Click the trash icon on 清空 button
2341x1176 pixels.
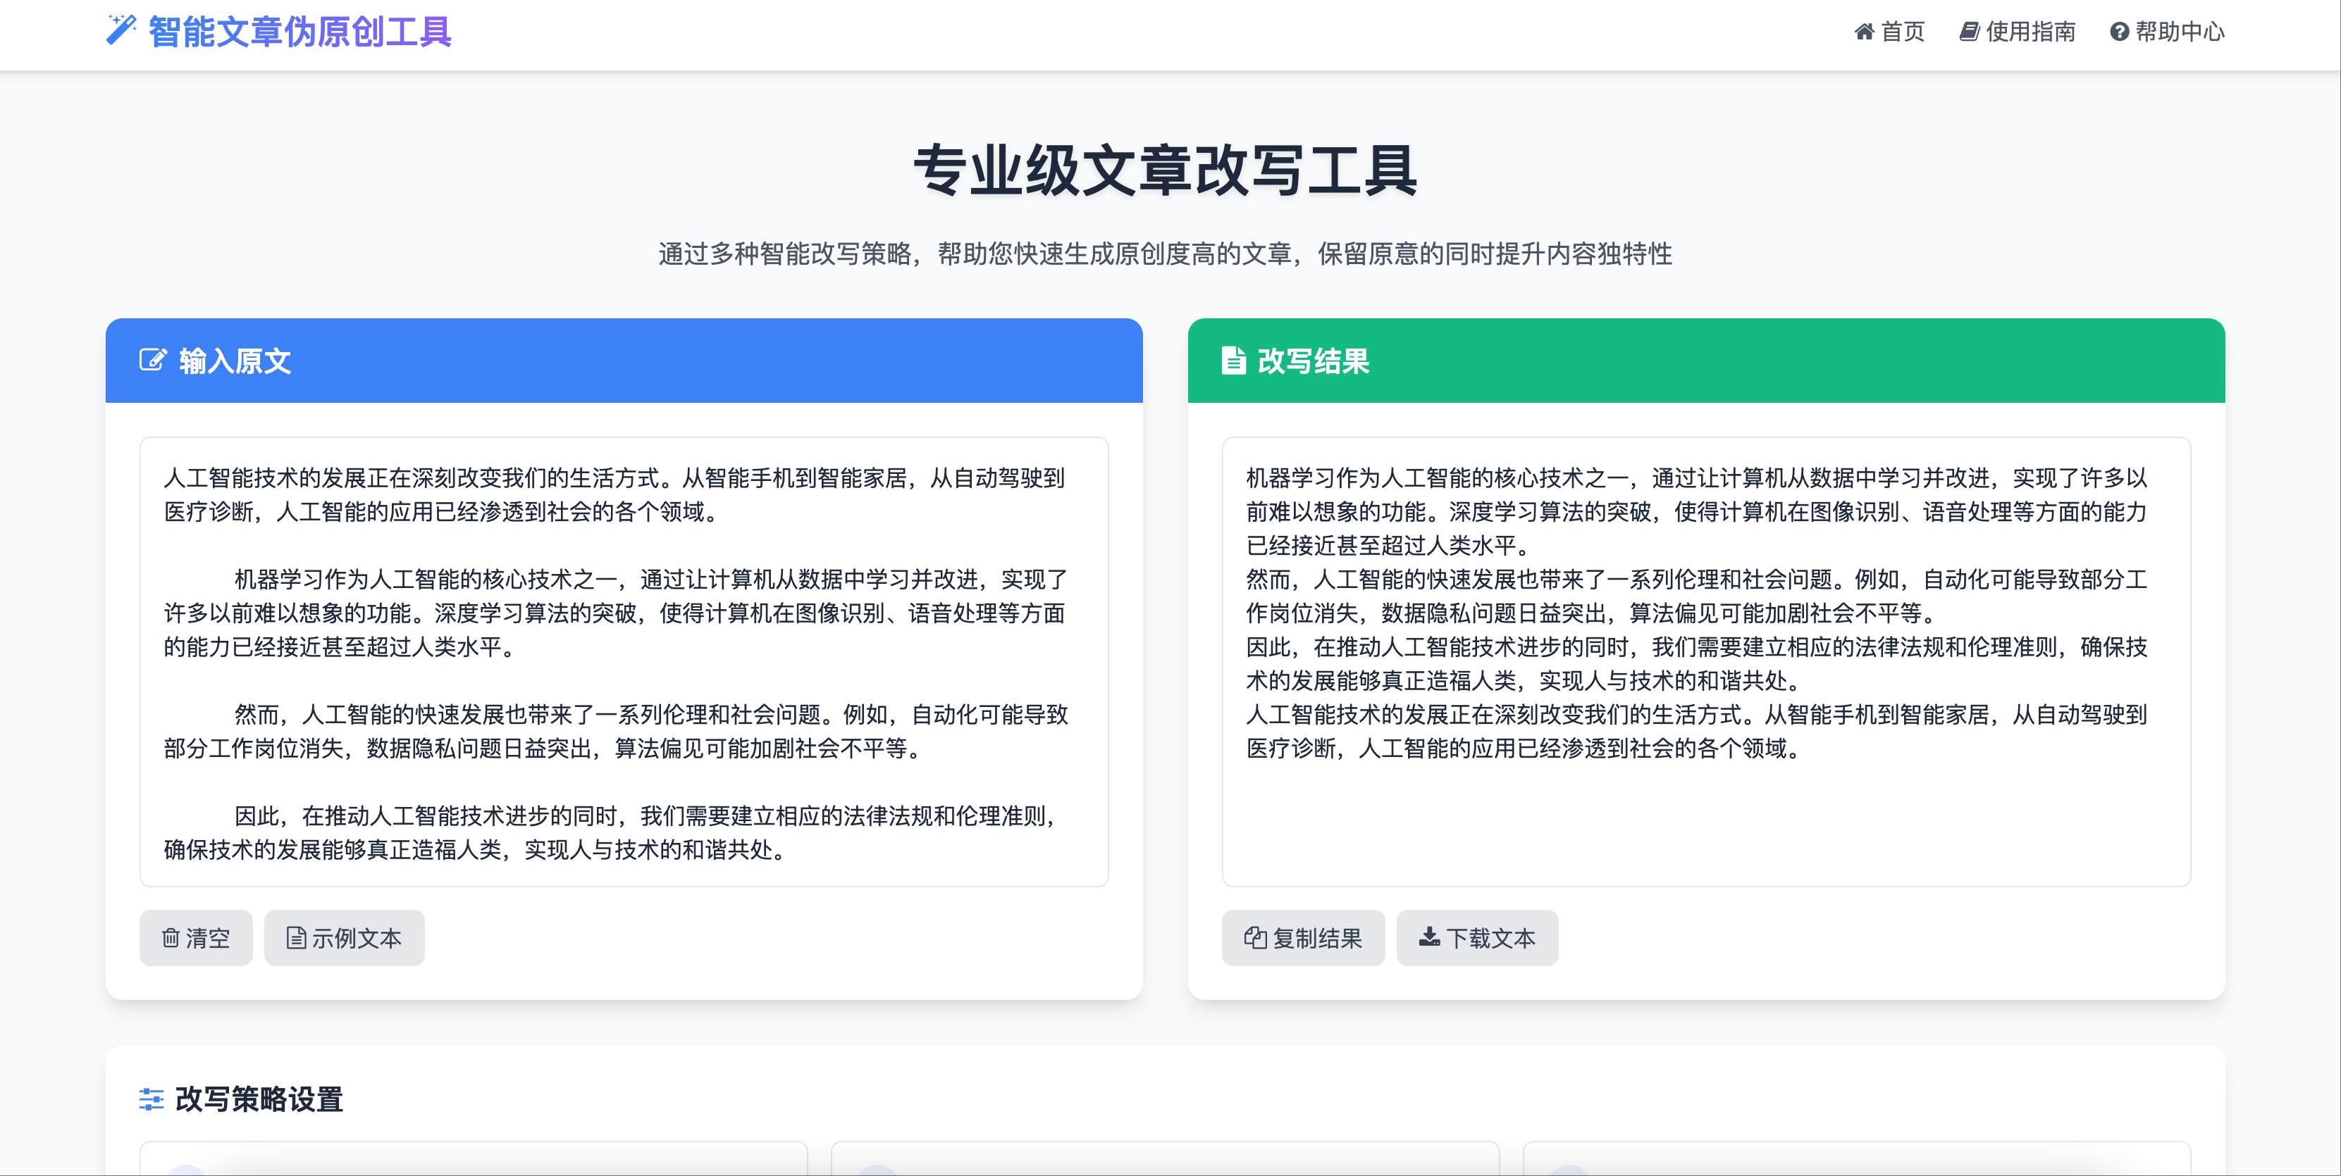pos(170,937)
